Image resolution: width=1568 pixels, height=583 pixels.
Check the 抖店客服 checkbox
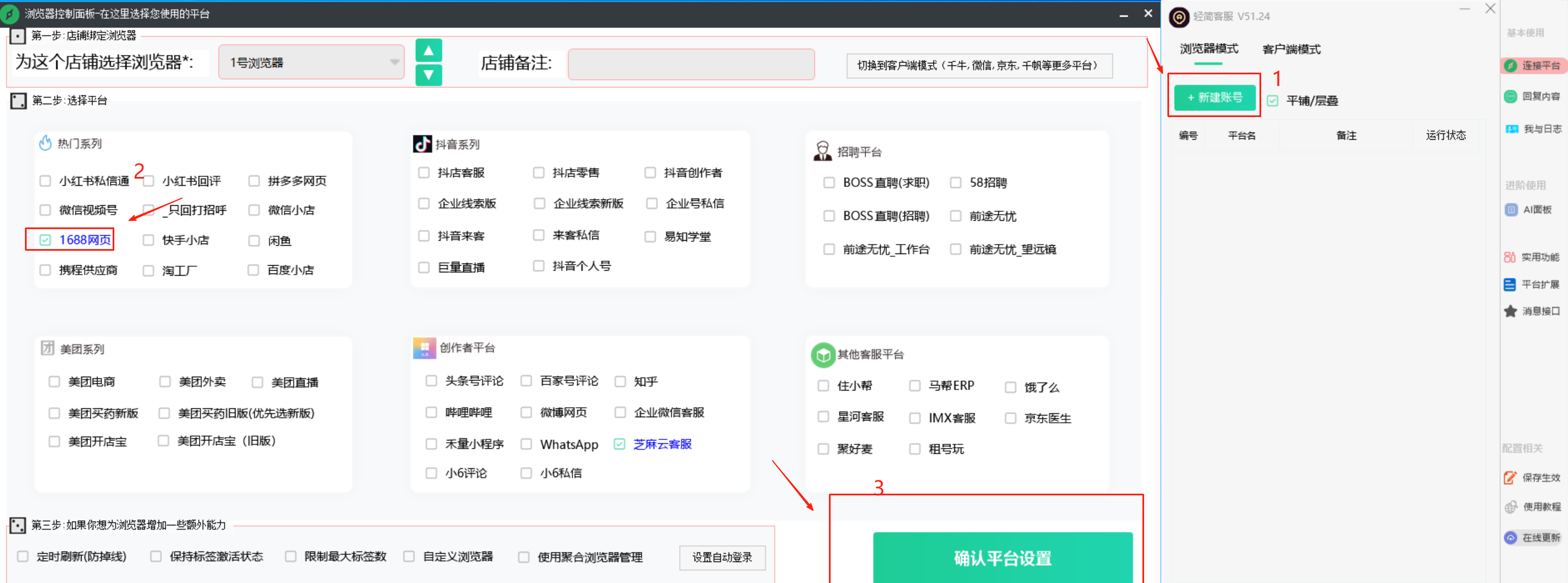coord(424,173)
